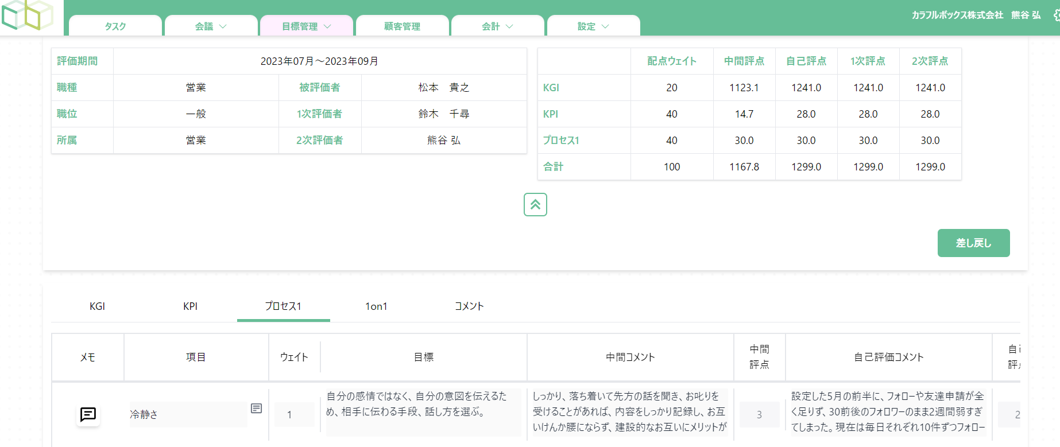Click company name カラフルボックス株式会社
Image resolution: width=1060 pixels, height=447 pixels.
tap(957, 15)
